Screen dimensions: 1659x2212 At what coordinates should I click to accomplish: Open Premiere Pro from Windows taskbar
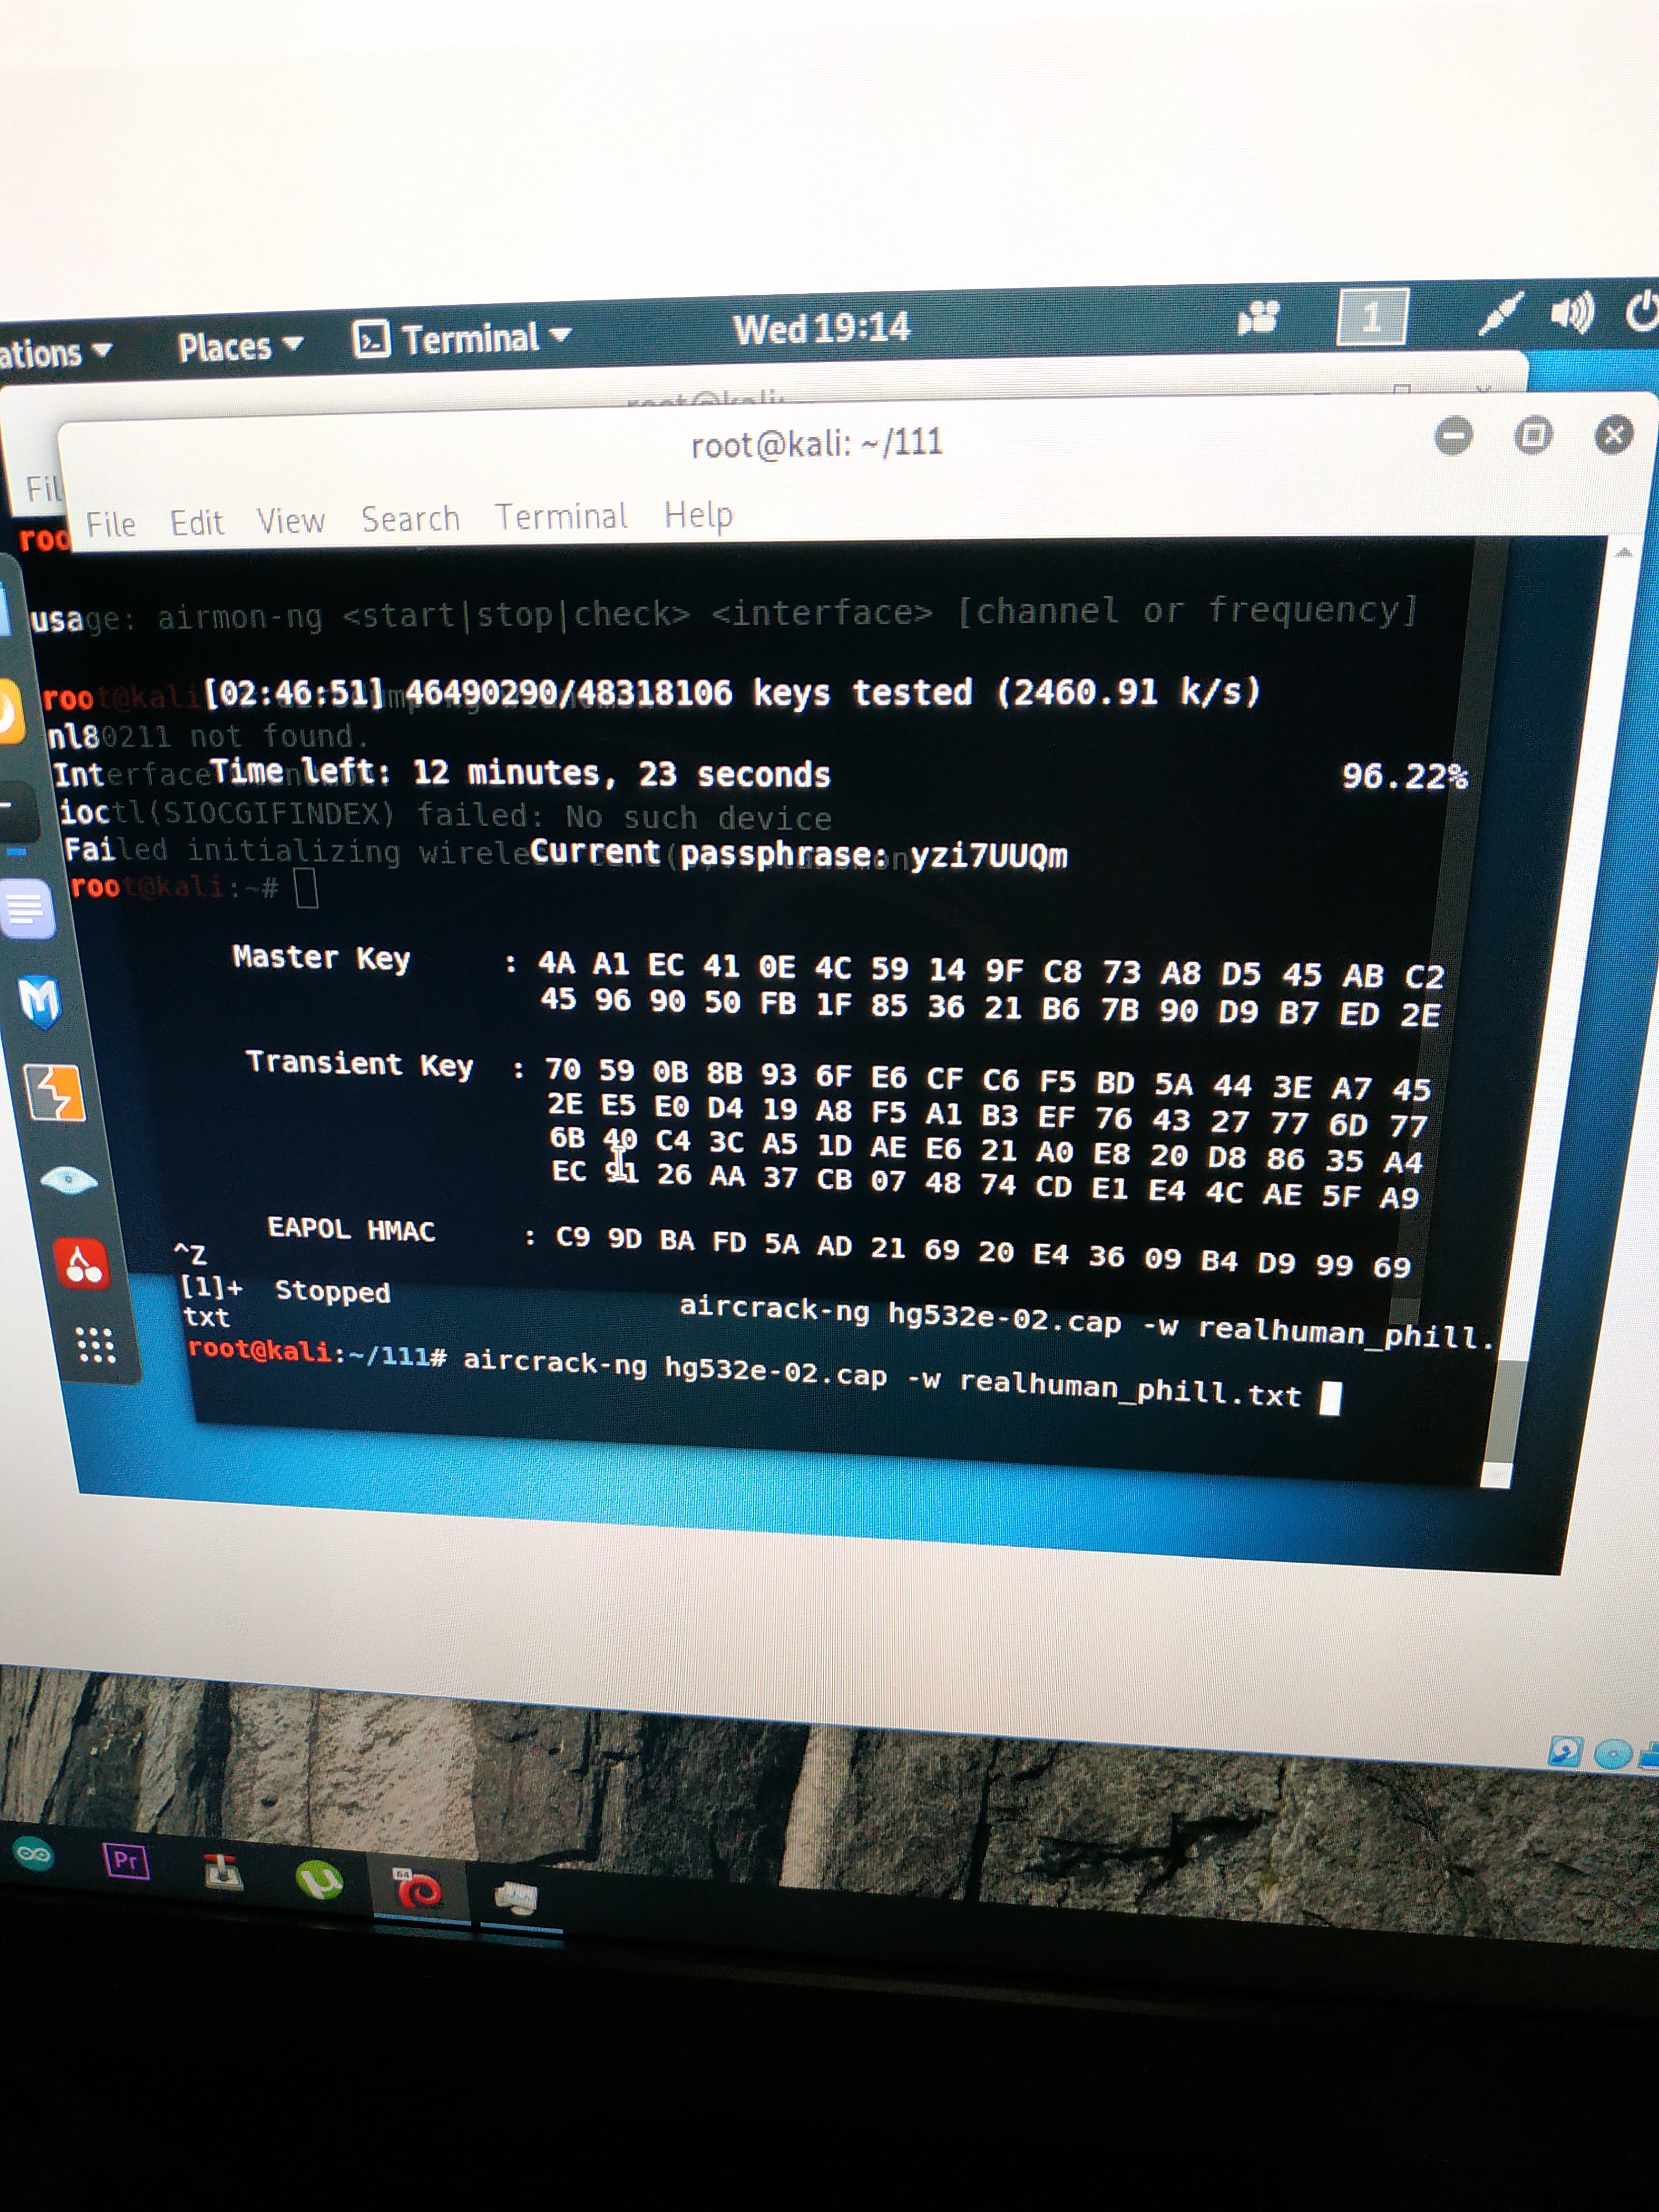tap(126, 1861)
